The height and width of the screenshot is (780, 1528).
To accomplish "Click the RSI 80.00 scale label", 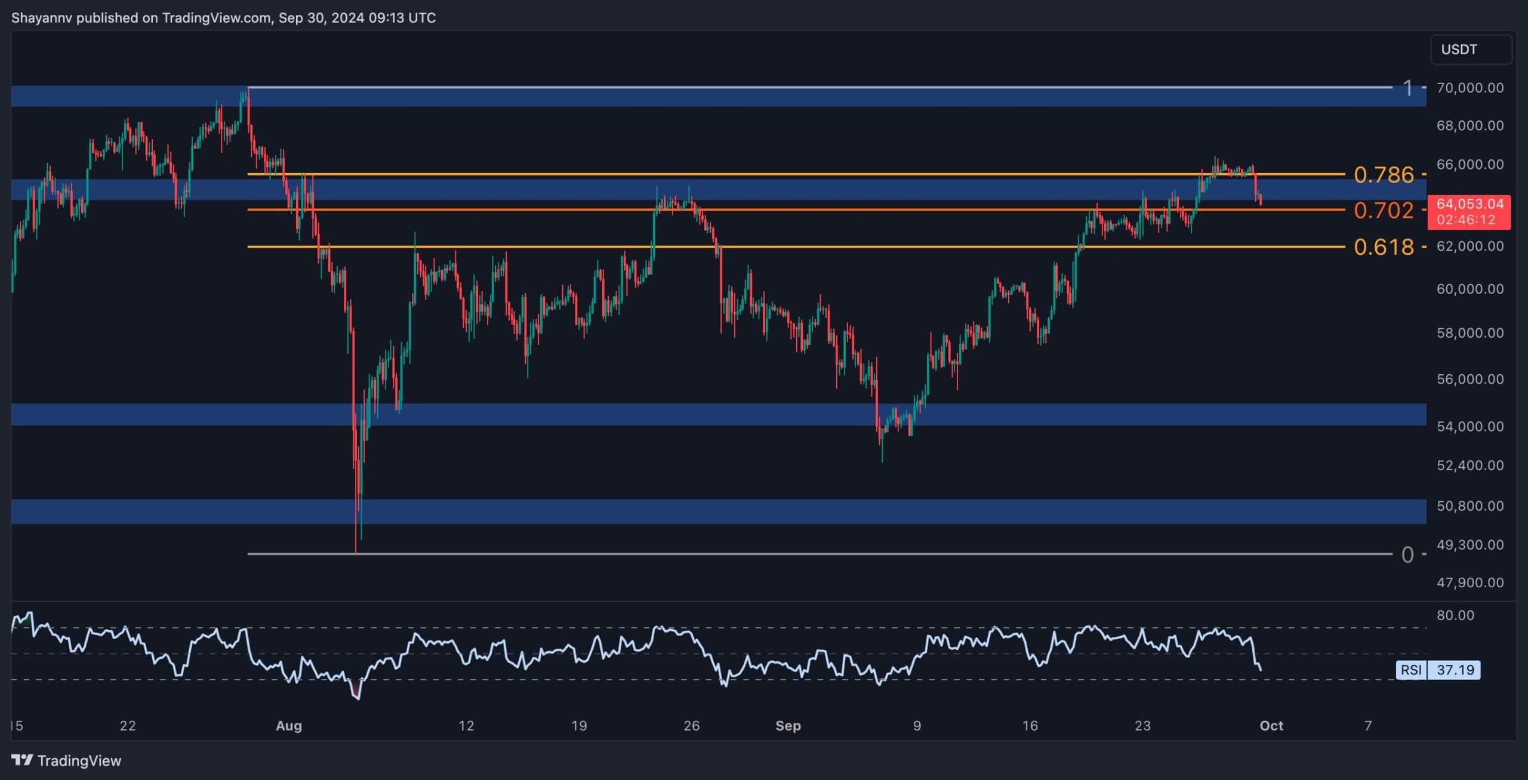I will pyautogui.click(x=1455, y=615).
